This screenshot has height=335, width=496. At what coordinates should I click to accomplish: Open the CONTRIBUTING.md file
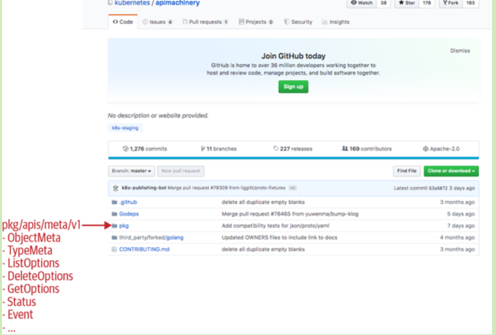click(144, 249)
